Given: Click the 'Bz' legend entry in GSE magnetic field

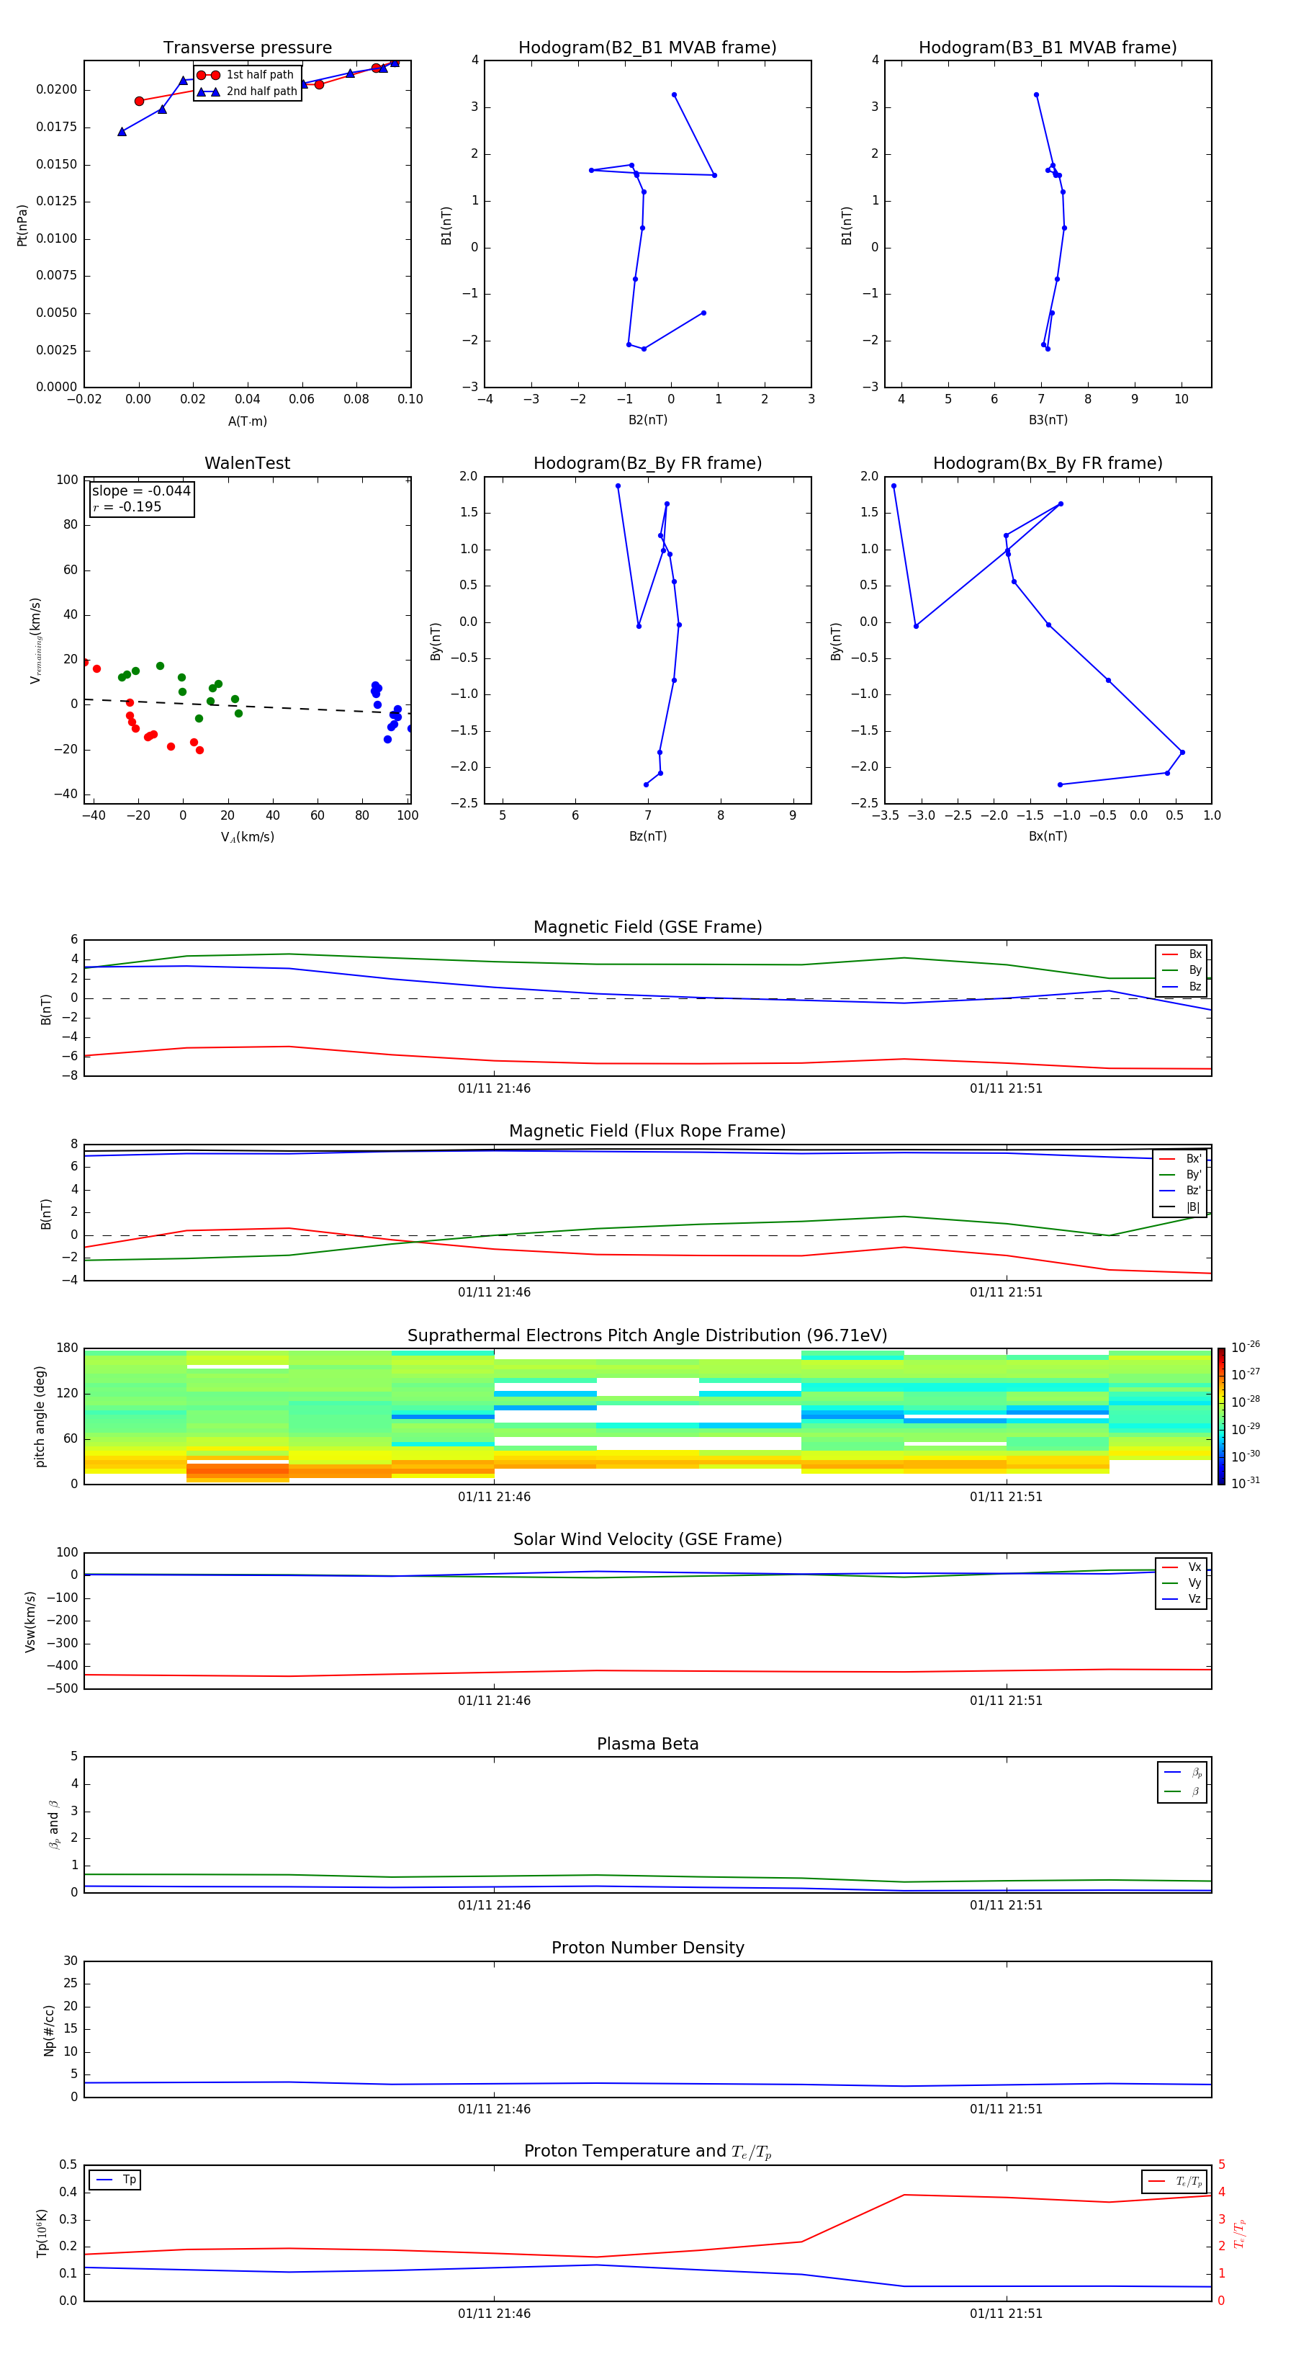Looking at the screenshot, I should pyautogui.click(x=1182, y=986).
